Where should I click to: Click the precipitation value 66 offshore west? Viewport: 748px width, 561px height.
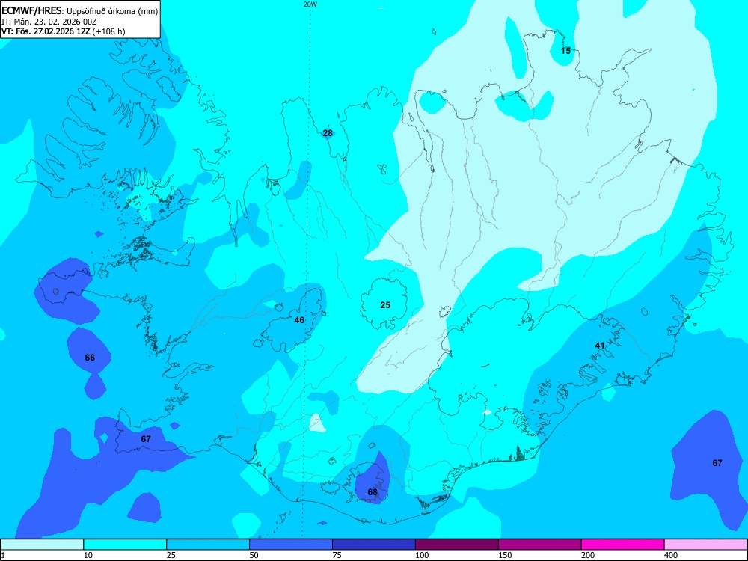point(90,358)
